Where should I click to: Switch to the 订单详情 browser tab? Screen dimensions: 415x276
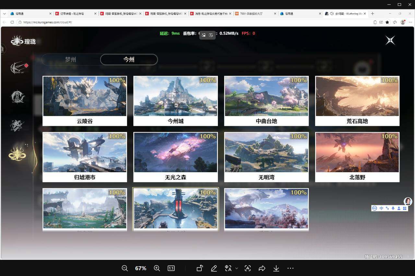coord(76,14)
